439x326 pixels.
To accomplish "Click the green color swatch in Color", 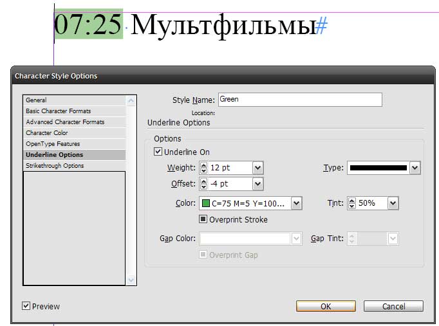I will point(206,203).
